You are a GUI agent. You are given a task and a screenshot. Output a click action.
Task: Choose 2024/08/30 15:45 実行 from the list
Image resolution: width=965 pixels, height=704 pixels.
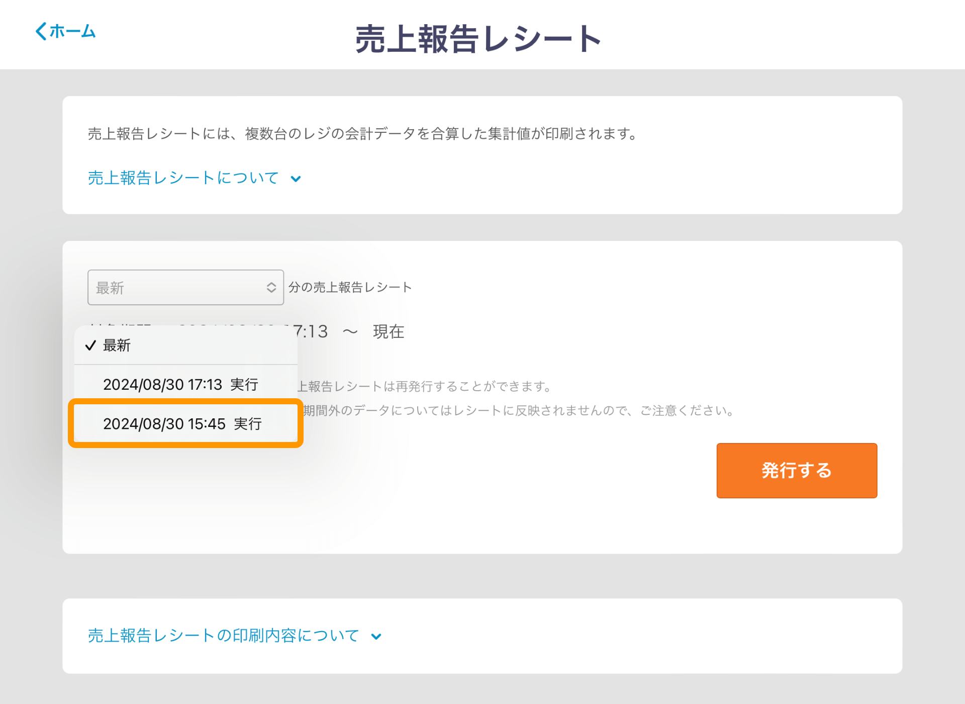point(182,424)
